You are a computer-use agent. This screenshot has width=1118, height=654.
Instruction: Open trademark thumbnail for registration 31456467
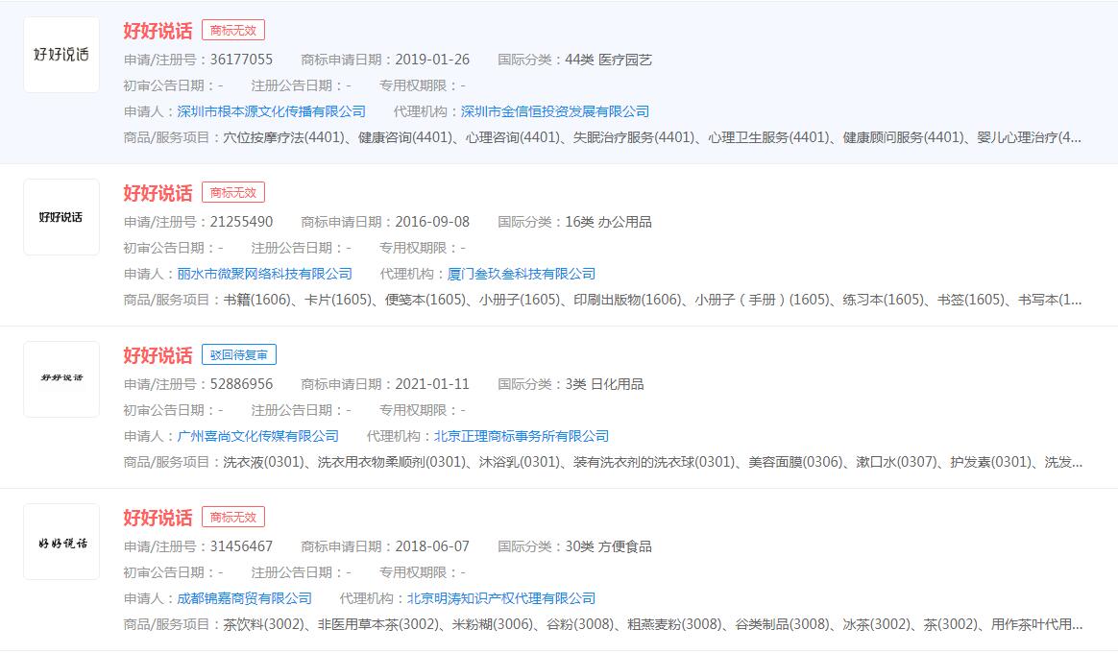(61, 542)
